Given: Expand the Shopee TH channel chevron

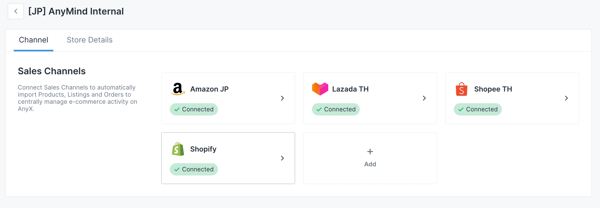Looking at the screenshot, I should tap(566, 98).
